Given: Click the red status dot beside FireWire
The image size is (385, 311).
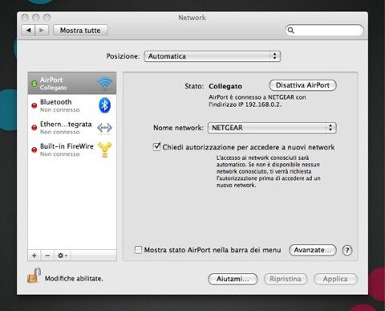Looking at the screenshot, I should click(x=34, y=149).
